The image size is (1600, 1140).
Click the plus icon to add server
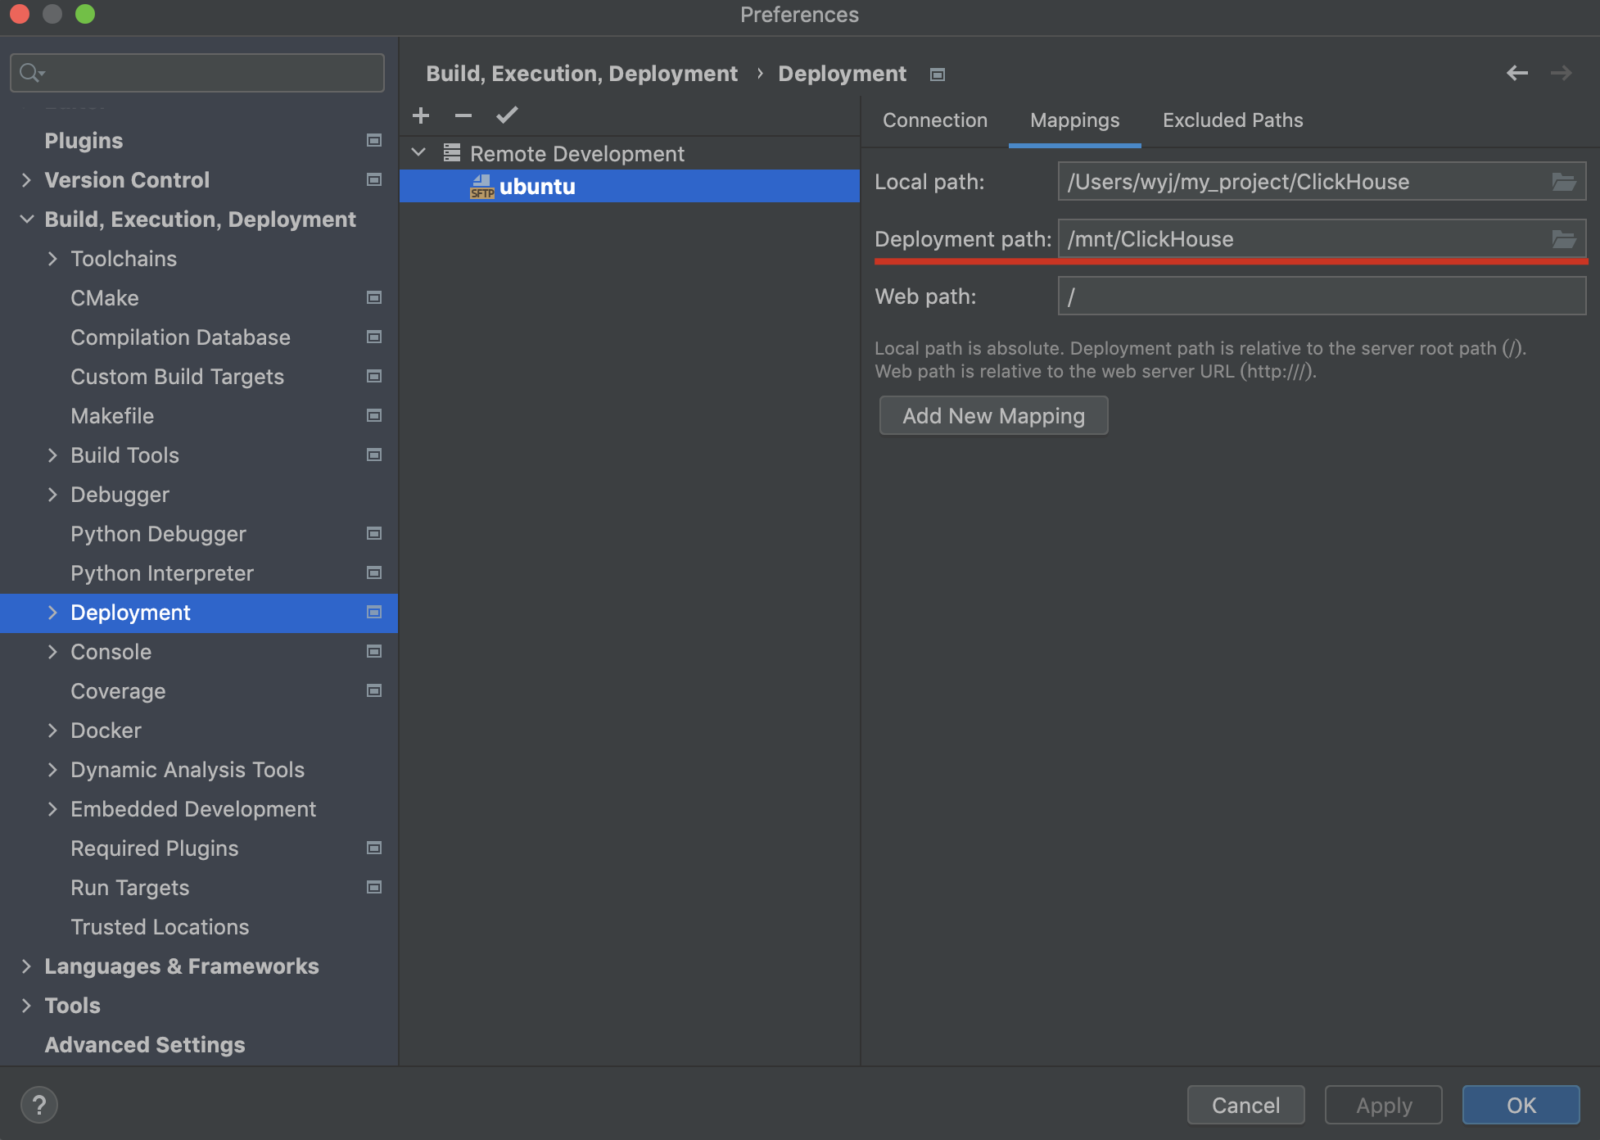[x=421, y=115]
